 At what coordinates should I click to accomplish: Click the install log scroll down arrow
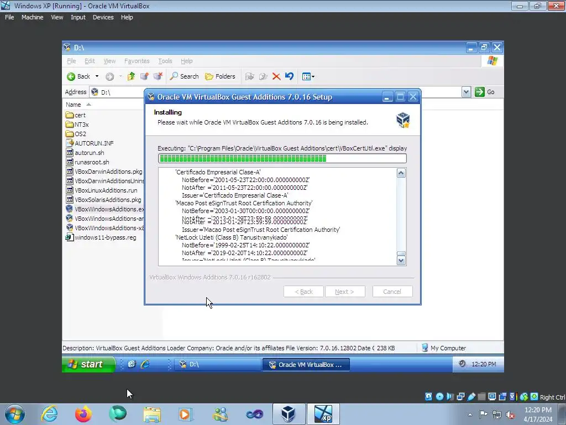point(401,260)
